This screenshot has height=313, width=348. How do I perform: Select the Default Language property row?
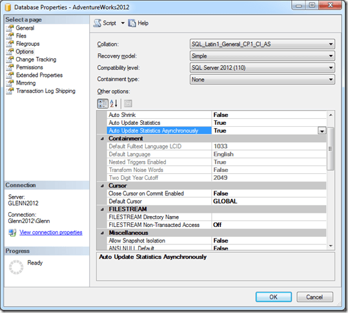(x=216, y=155)
